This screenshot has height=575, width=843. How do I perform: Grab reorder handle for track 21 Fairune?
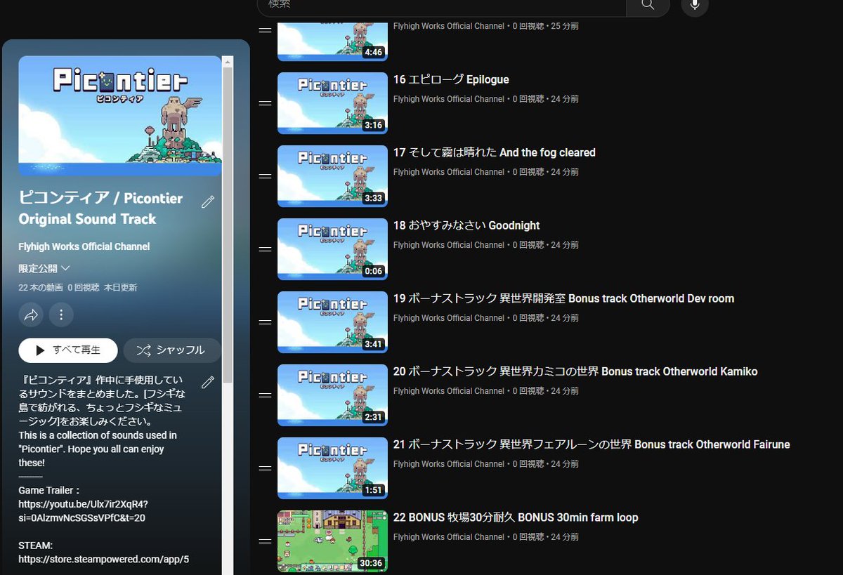pos(265,468)
